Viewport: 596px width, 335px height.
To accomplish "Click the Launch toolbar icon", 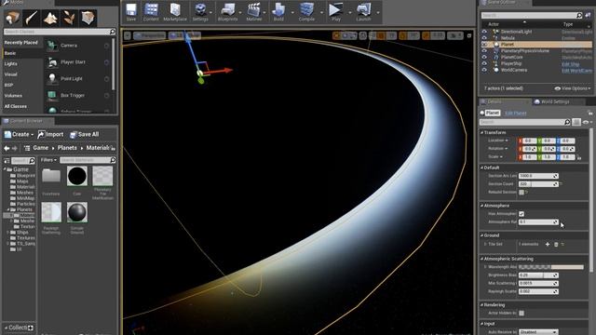I will (x=363, y=12).
